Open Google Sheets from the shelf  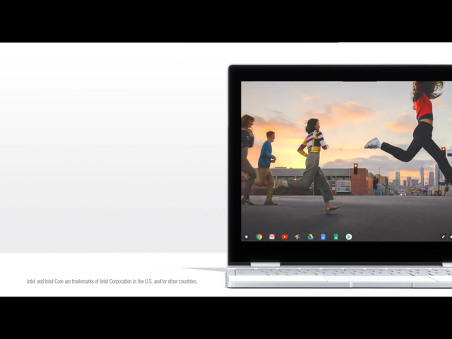(336, 237)
